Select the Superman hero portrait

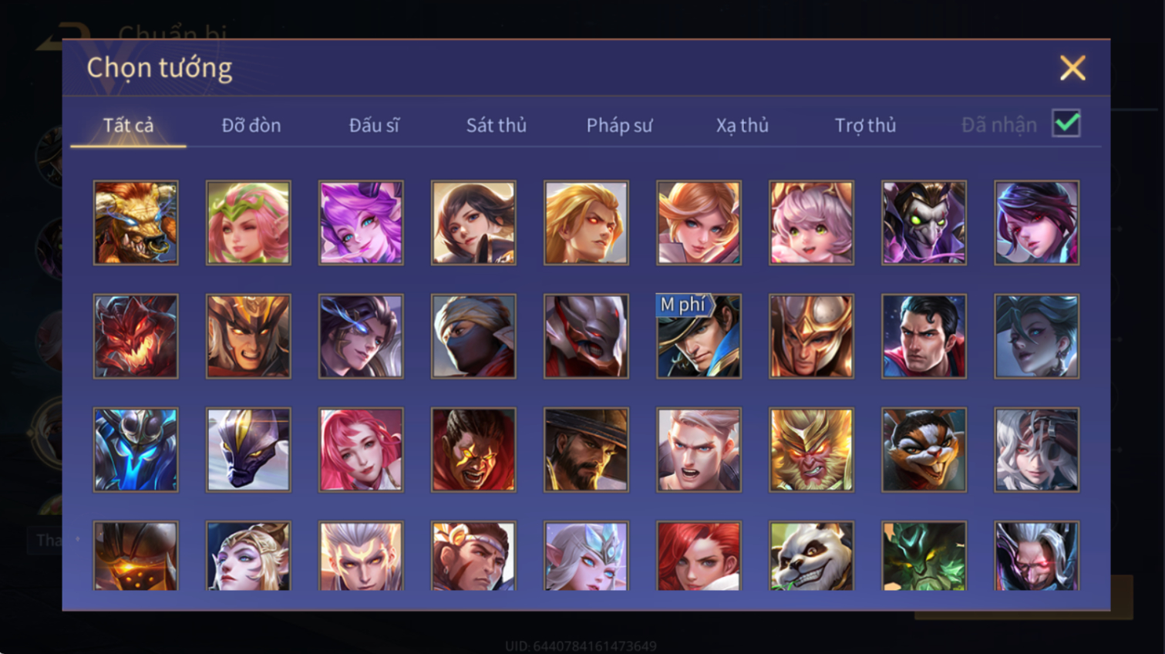tap(924, 336)
